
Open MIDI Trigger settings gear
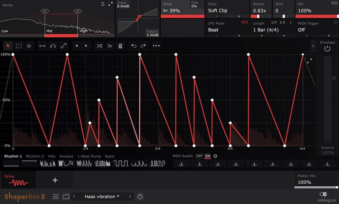click(x=336, y=22)
